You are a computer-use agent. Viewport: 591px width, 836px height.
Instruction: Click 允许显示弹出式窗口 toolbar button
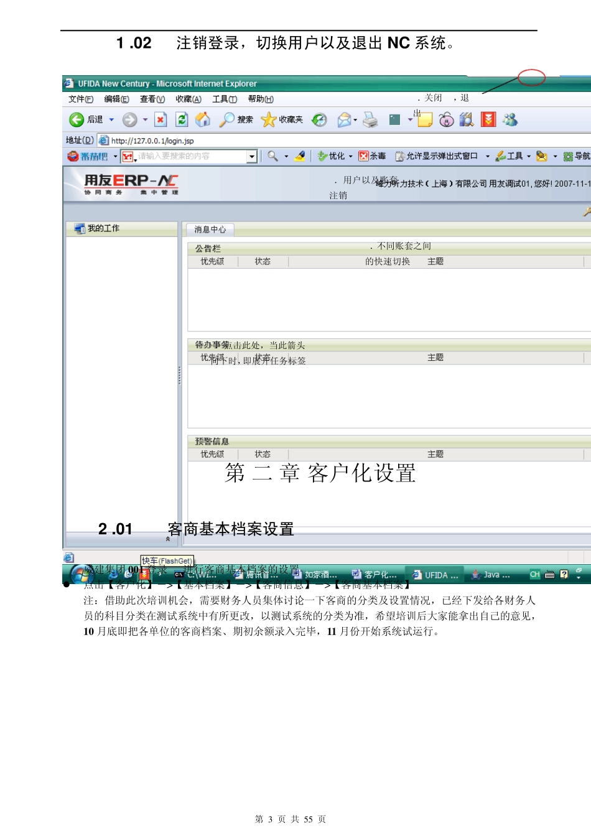pos(437,156)
